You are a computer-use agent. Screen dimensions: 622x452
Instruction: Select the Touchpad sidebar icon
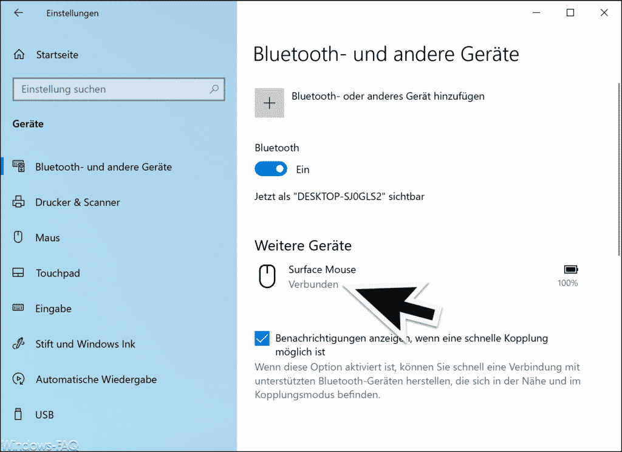coord(18,273)
